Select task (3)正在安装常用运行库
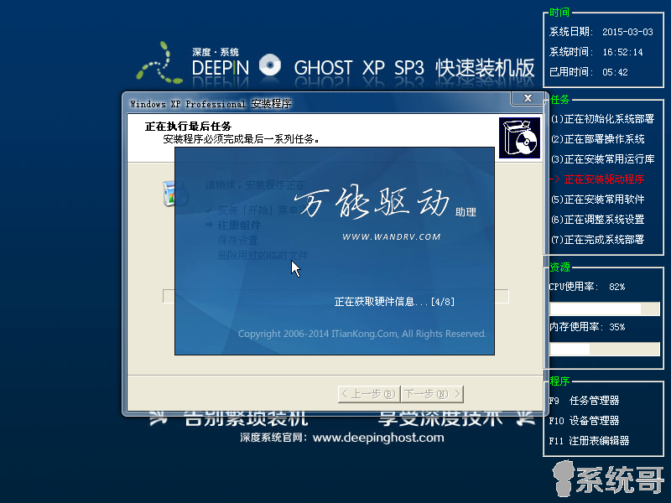 click(x=602, y=159)
